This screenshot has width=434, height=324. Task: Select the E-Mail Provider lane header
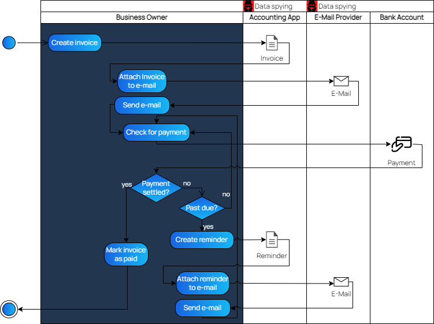338,17
